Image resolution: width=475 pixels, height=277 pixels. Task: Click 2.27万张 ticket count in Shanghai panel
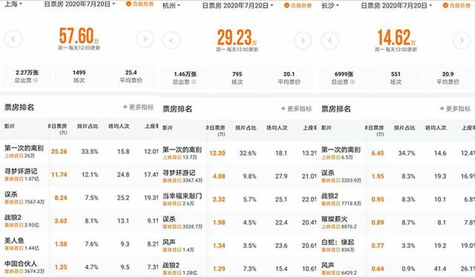27,73
